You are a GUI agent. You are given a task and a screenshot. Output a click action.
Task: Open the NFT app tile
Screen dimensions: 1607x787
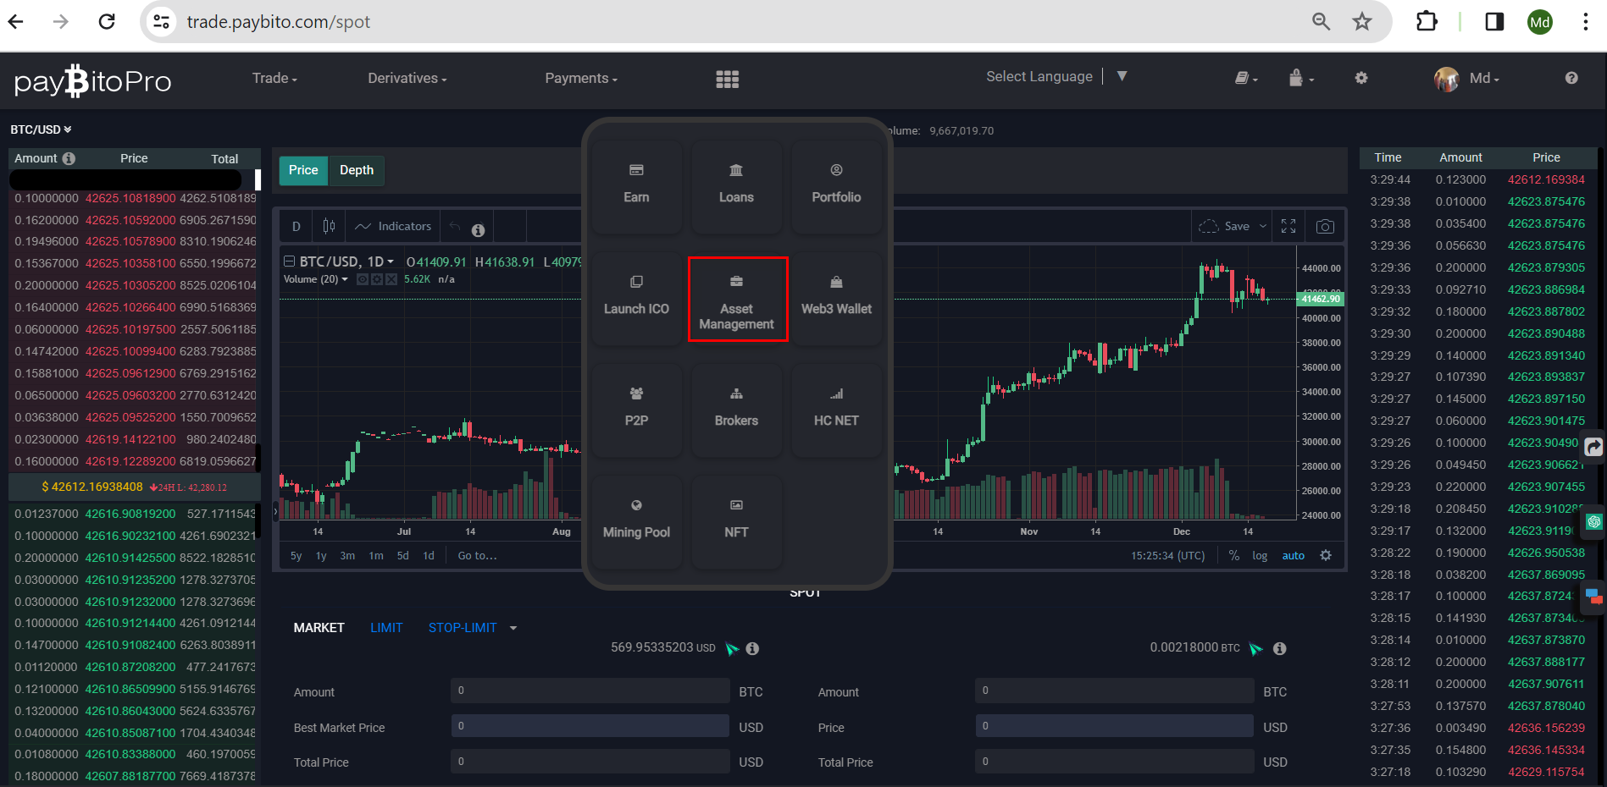pyautogui.click(x=736, y=521)
